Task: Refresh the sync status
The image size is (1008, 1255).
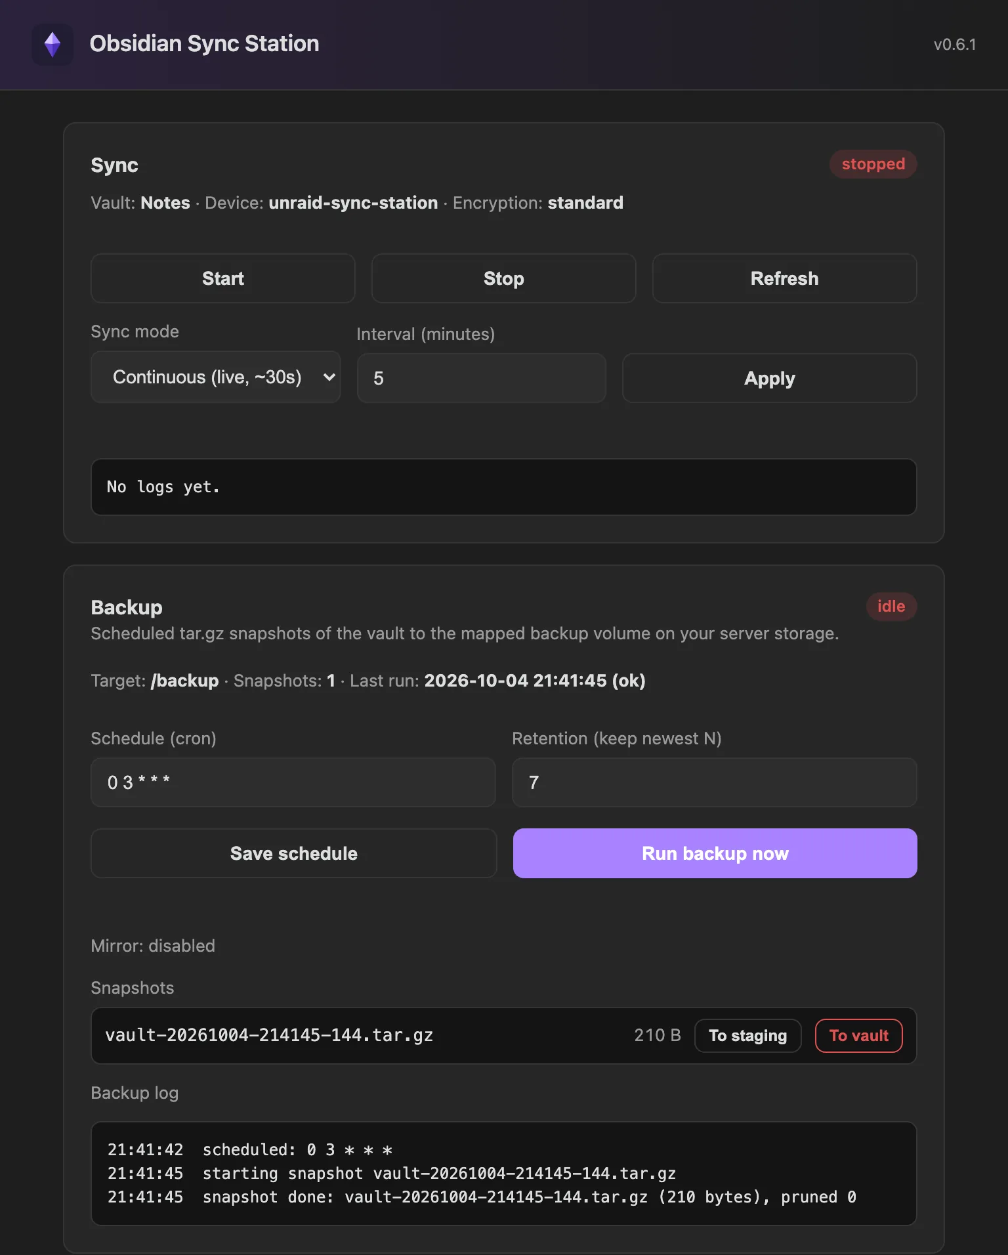Action: point(785,278)
